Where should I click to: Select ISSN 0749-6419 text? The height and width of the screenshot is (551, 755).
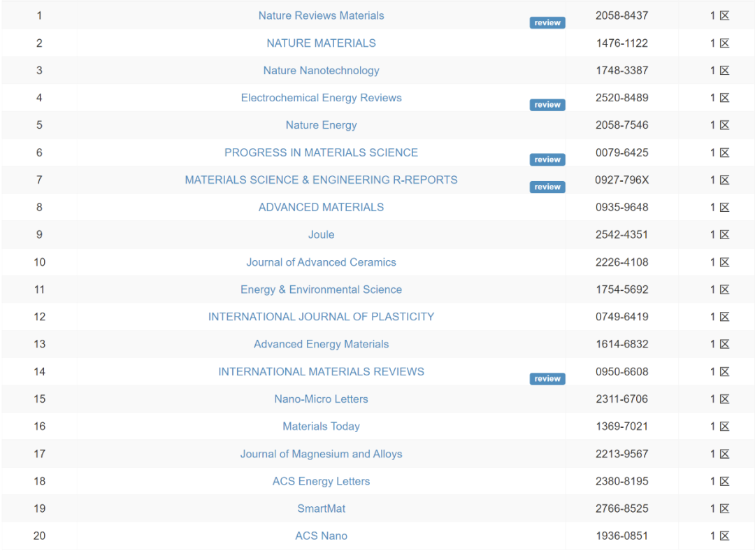click(621, 317)
